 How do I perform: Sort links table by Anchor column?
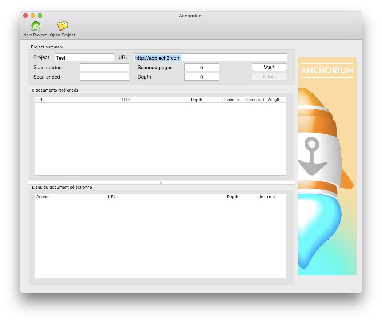click(x=71, y=197)
